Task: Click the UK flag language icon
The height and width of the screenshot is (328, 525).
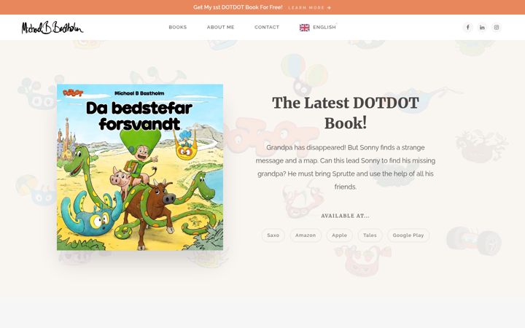Action: click(x=304, y=28)
